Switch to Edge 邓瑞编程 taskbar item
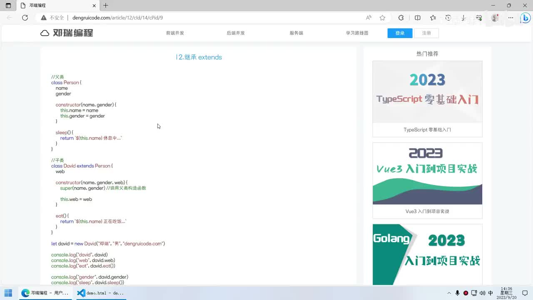This screenshot has width=533, height=300. pos(45,293)
